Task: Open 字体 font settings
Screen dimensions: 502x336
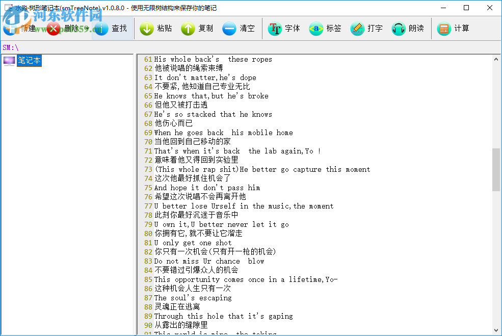Action: [283, 29]
